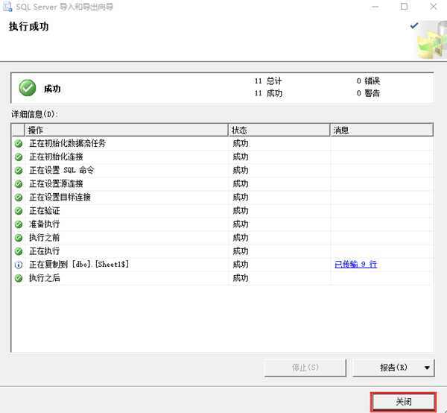Select the row 执行之后
Image resolution: width=447 pixels, height=413 pixels.
pos(222,278)
